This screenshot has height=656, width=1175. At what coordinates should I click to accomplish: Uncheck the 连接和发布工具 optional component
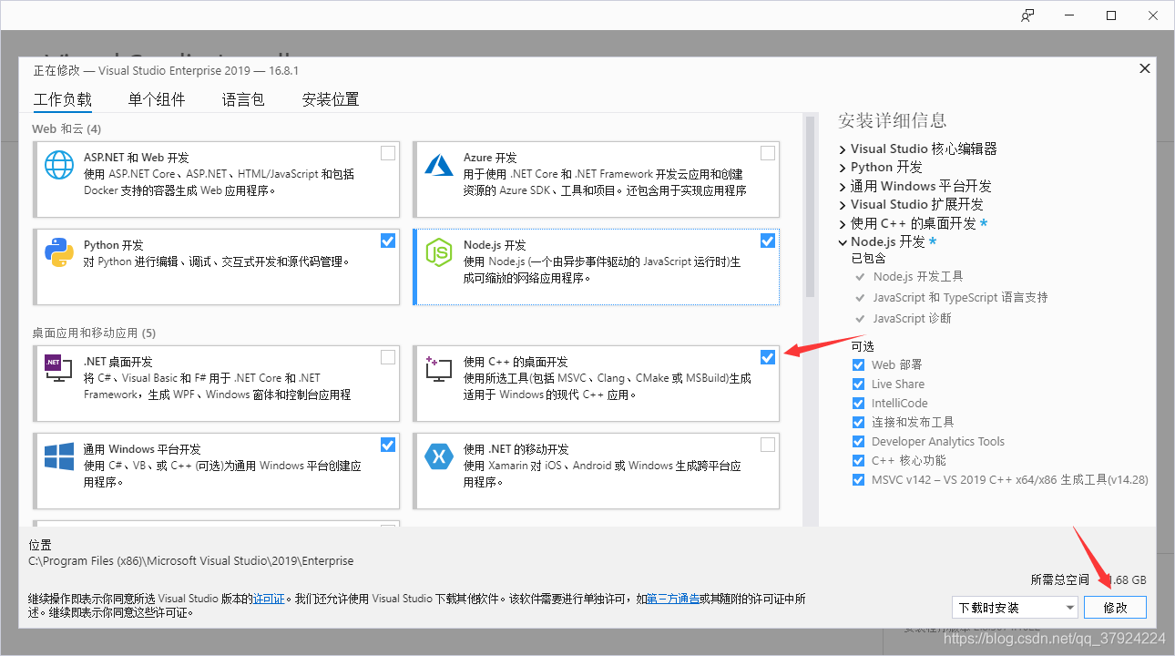pyautogui.click(x=858, y=422)
